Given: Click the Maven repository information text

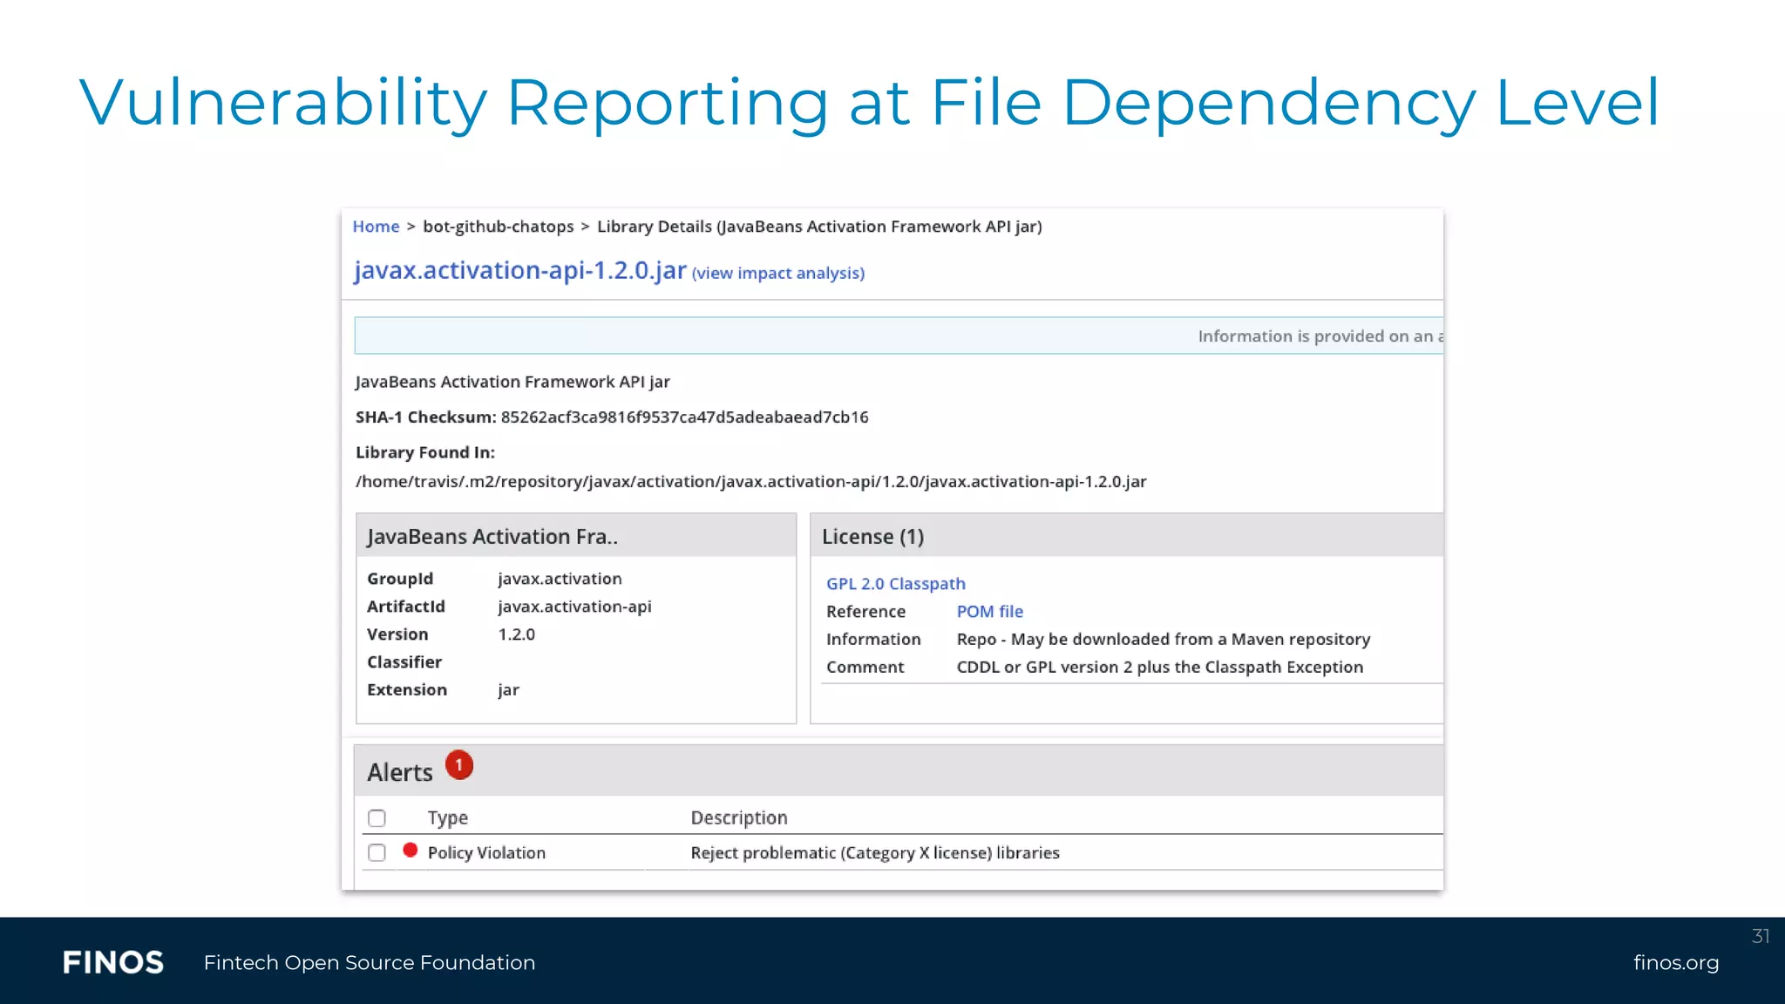Looking at the screenshot, I should (1164, 640).
